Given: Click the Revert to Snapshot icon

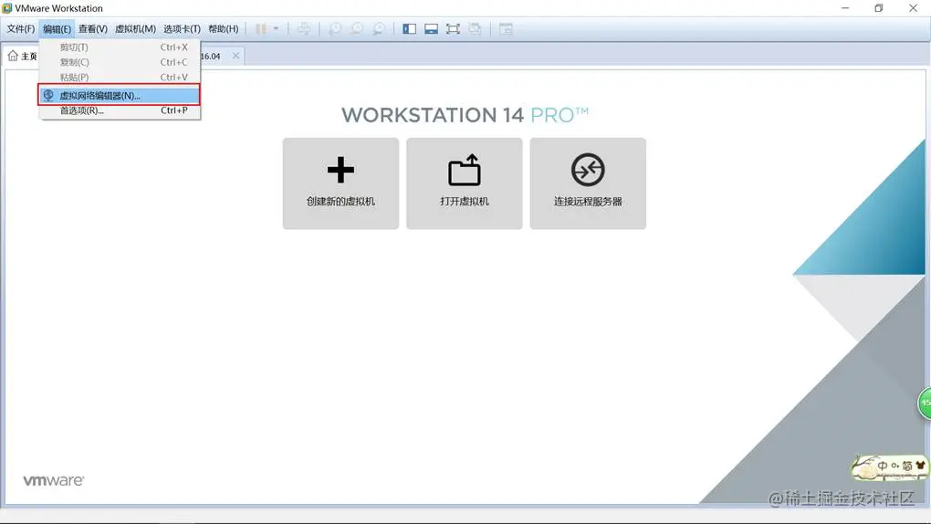Looking at the screenshot, I should tap(357, 28).
